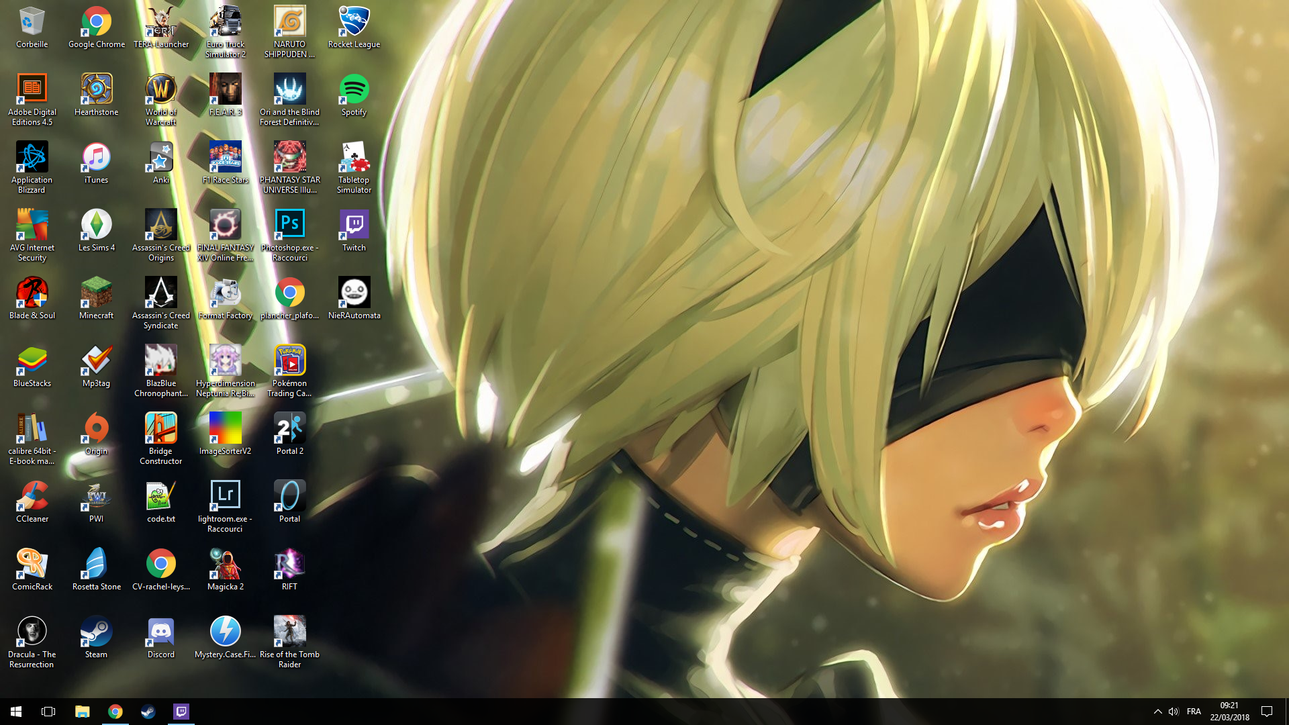Open File Explorer from the taskbar
Image resolution: width=1289 pixels, height=725 pixels.
82,712
